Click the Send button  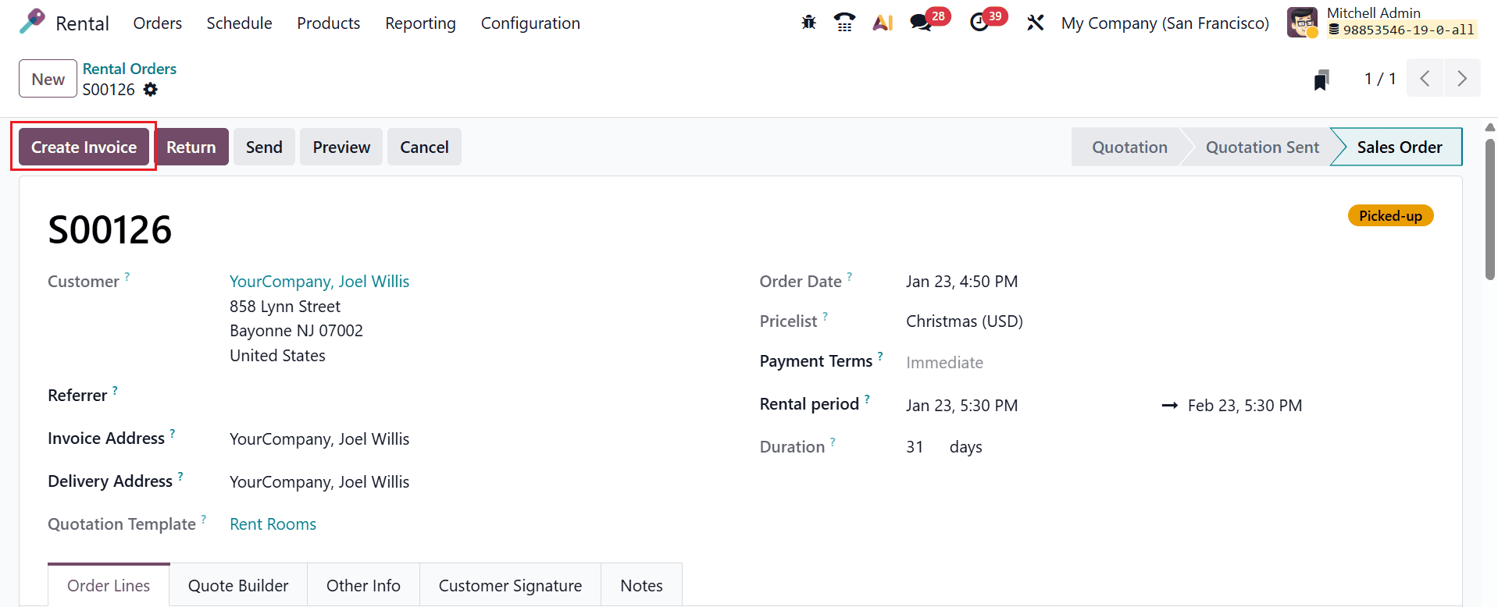(264, 147)
